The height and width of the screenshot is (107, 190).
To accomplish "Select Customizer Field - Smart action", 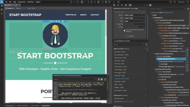I will click(x=122, y=78).
